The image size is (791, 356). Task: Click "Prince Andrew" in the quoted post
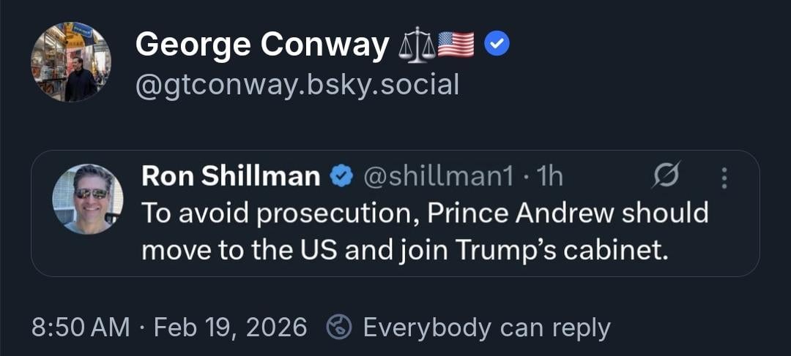click(522, 213)
